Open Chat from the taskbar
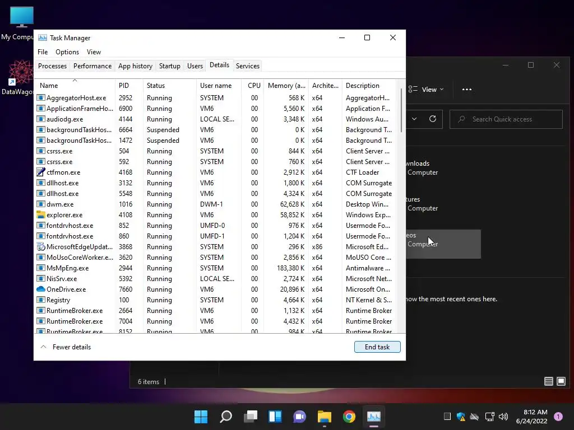The height and width of the screenshot is (430, 574). click(x=299, y=417)
